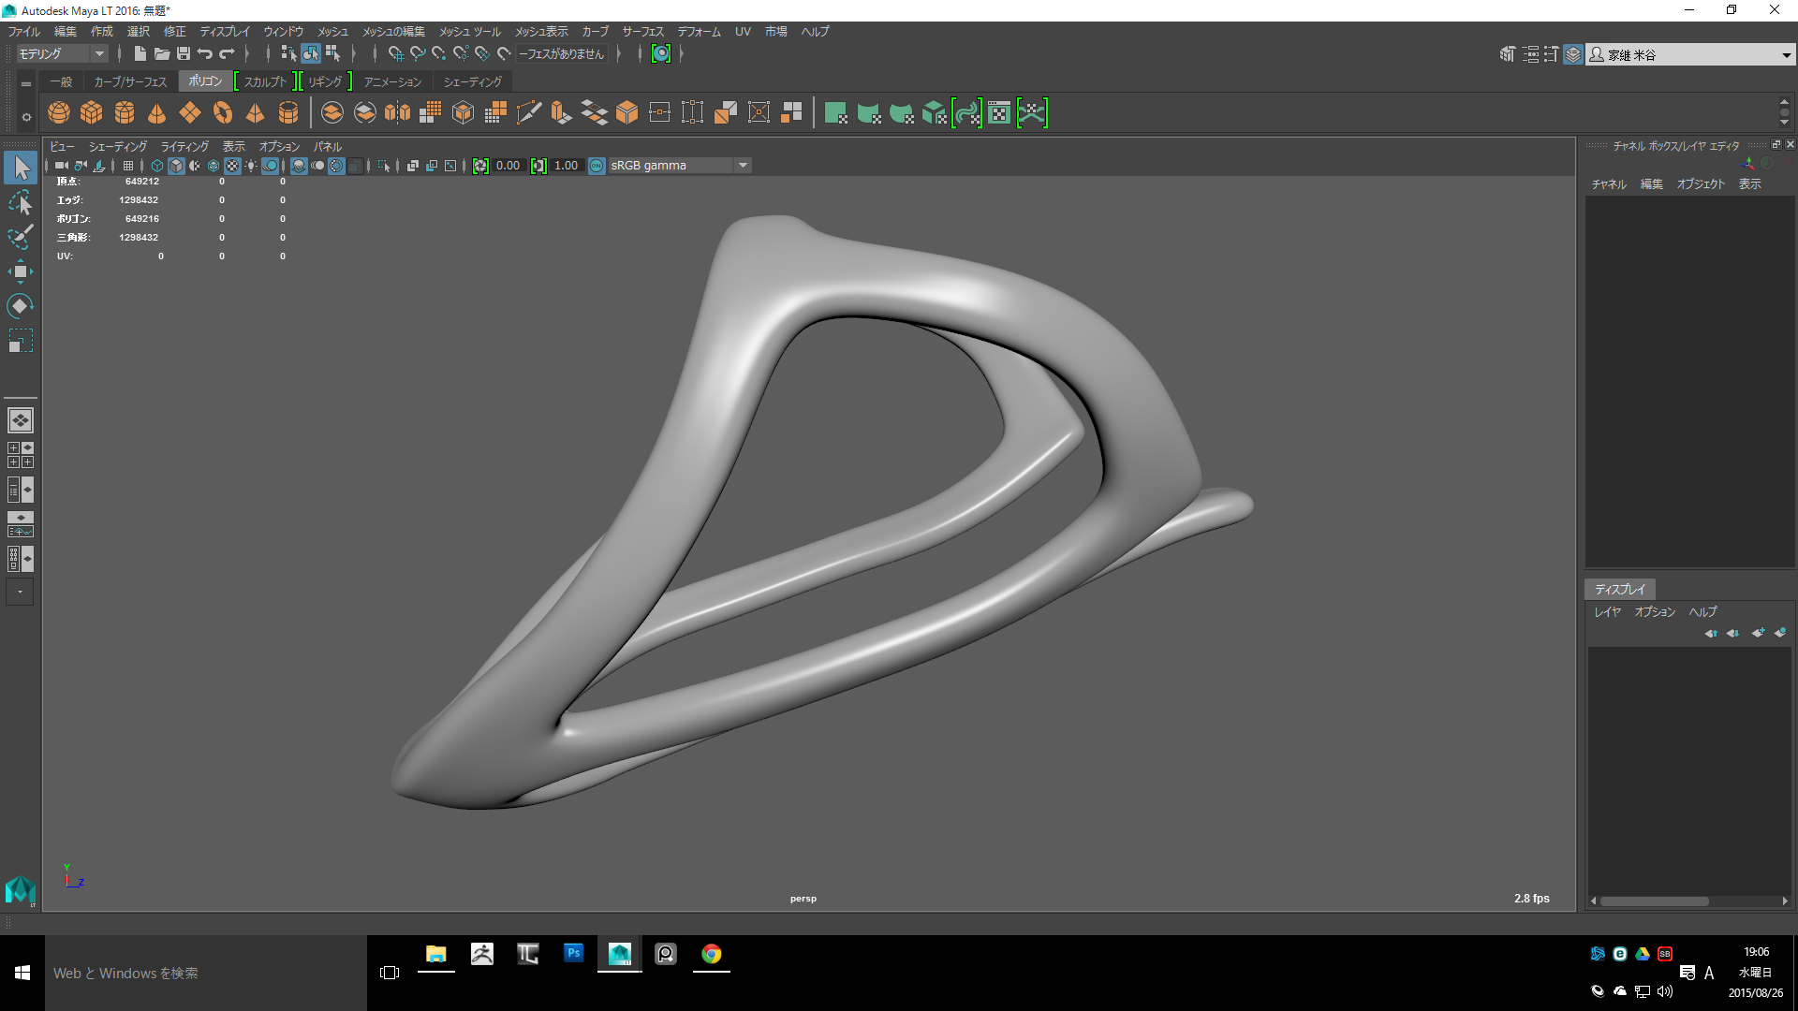Create a polygon cylinder from shelf
The height and width of the screenshot is (1011, 1798).
tap(125, 113)
